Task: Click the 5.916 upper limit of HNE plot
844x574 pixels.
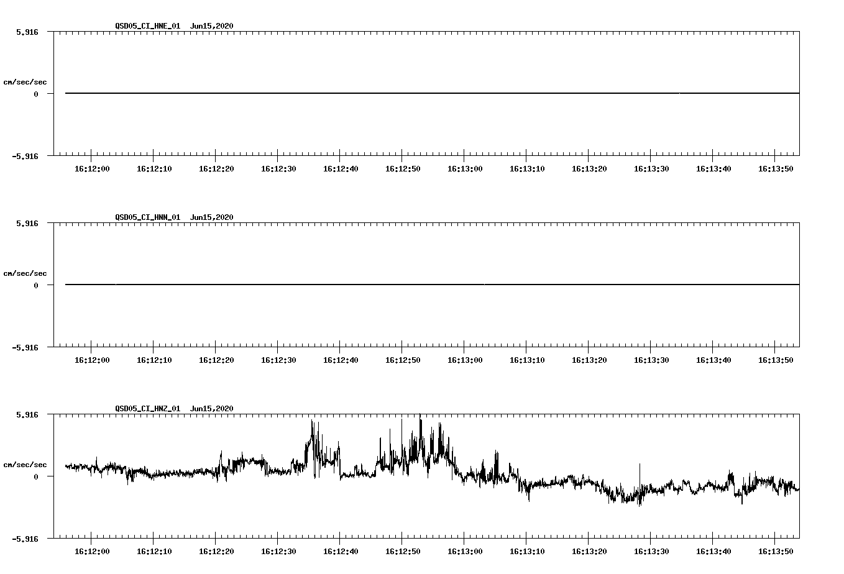Action: (x=27, y=32)
